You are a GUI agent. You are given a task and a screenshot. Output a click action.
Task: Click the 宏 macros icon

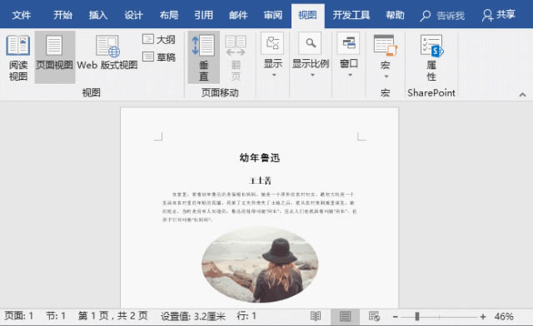[385, 46]
